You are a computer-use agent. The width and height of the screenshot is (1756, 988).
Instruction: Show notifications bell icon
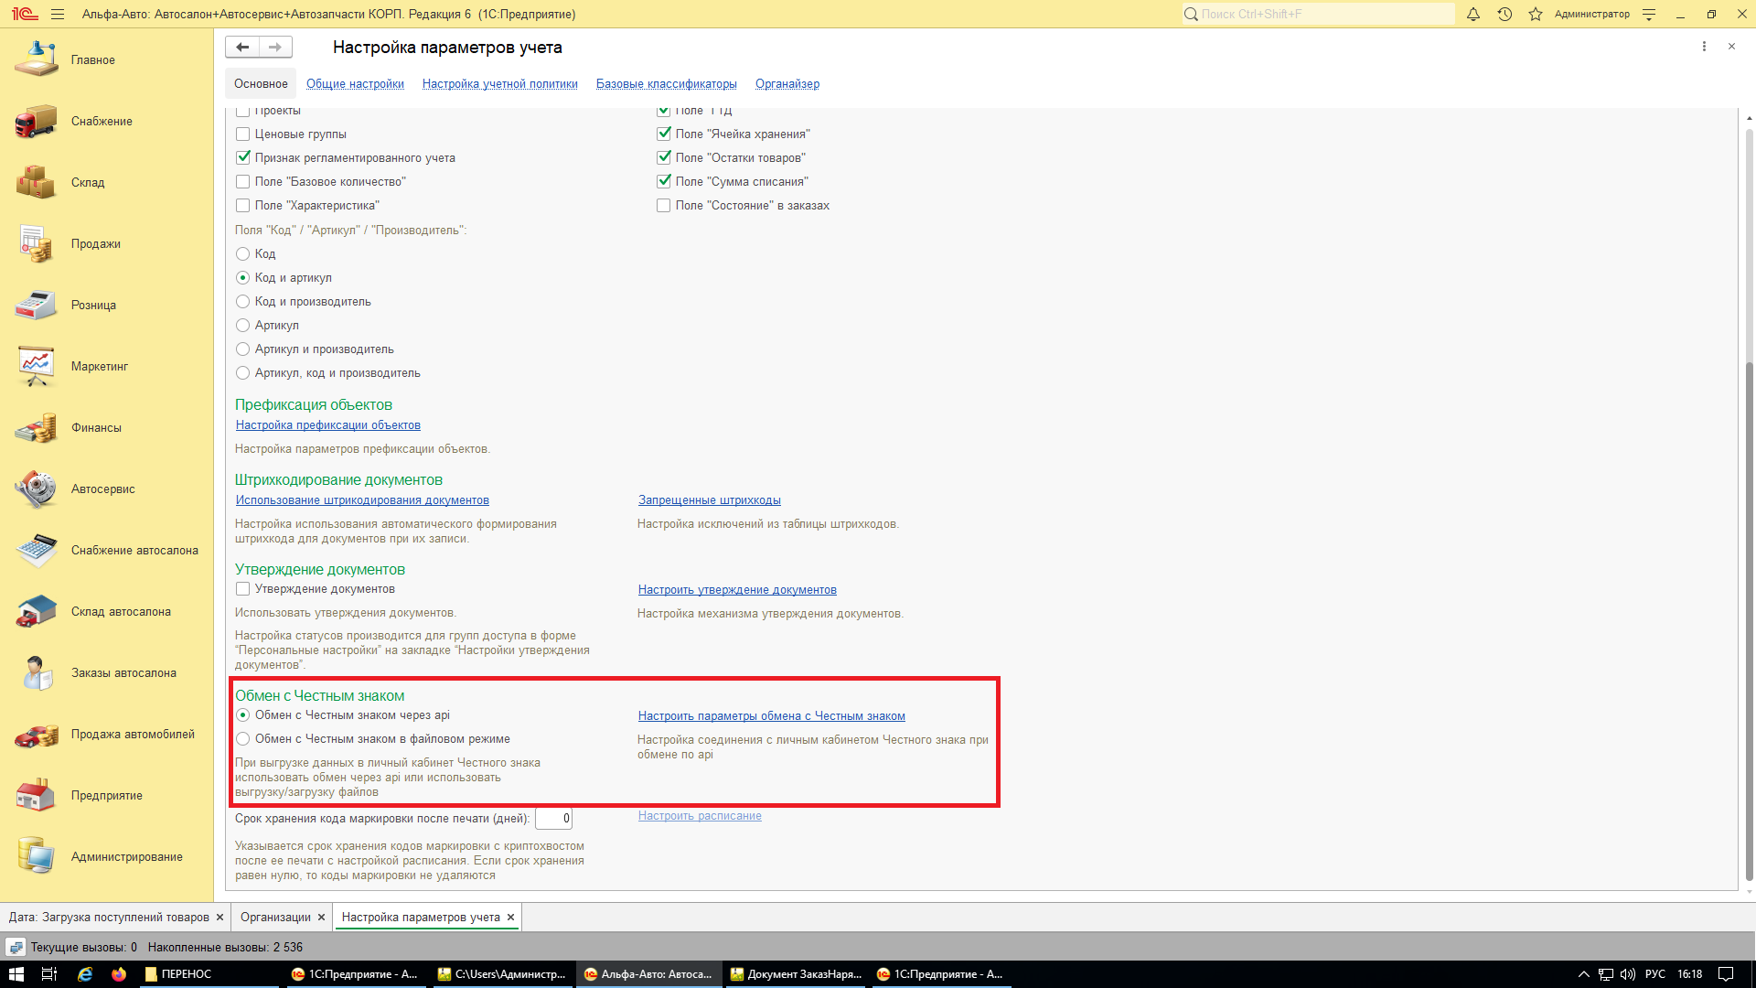(1473, 14)
